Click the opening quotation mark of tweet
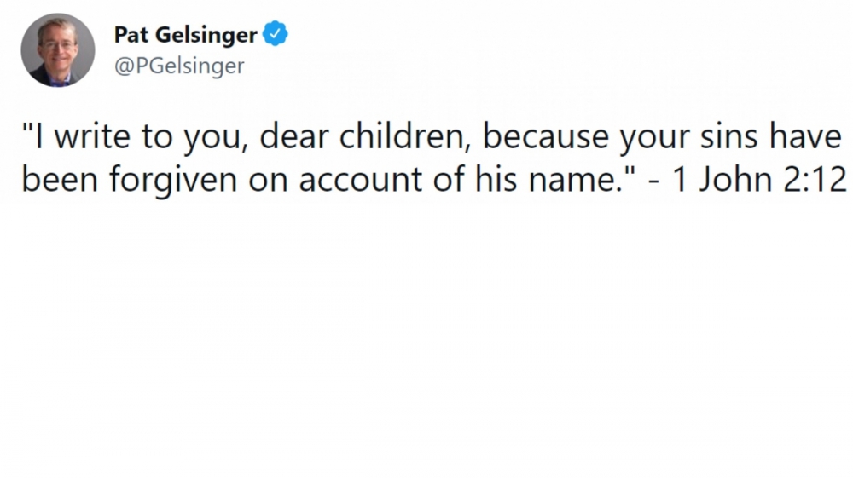The width and height of the screenshot is (853, 478). (x=27, y=128)
